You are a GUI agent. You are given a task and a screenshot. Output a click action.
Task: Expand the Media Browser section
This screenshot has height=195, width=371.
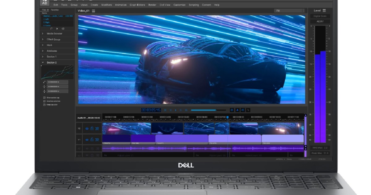click(x=54, y=33)
